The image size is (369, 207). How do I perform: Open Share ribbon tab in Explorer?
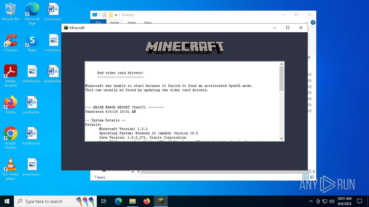pyautogui.click(x=131, y=22)
